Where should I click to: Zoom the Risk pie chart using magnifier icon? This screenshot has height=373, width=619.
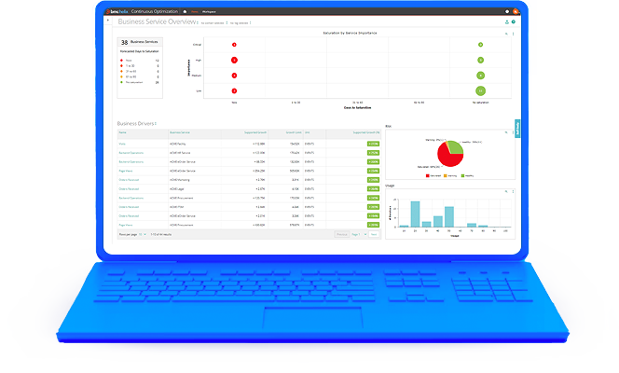tap(505, 132)
